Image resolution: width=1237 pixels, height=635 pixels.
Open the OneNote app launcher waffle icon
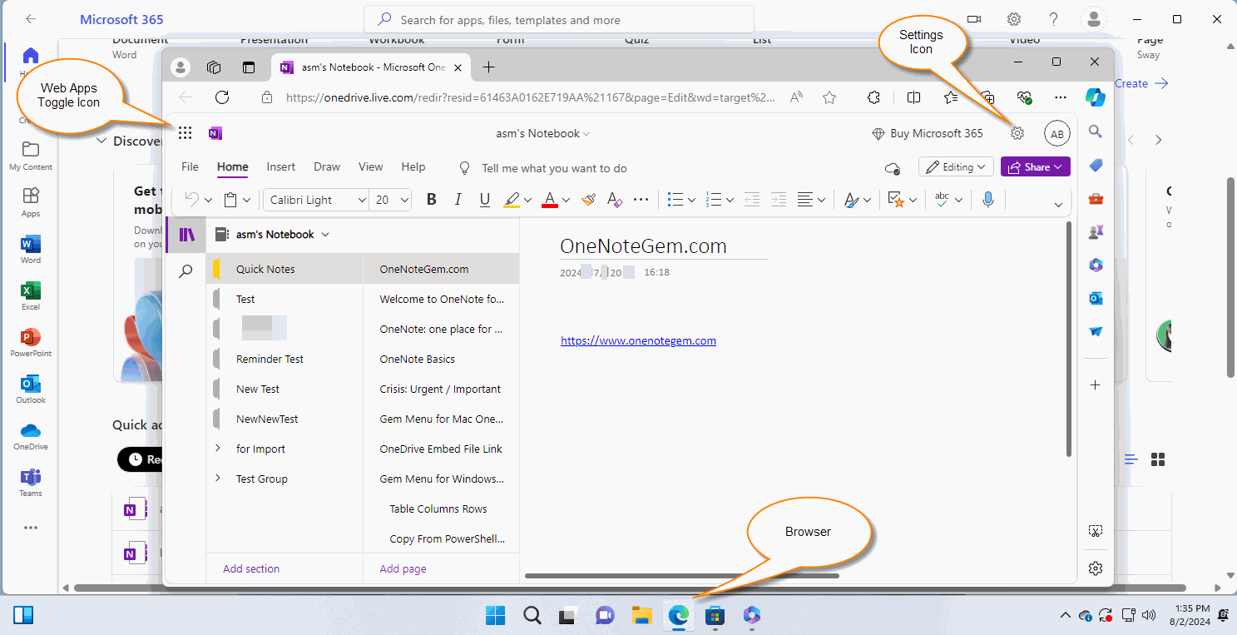pos(186,133)
